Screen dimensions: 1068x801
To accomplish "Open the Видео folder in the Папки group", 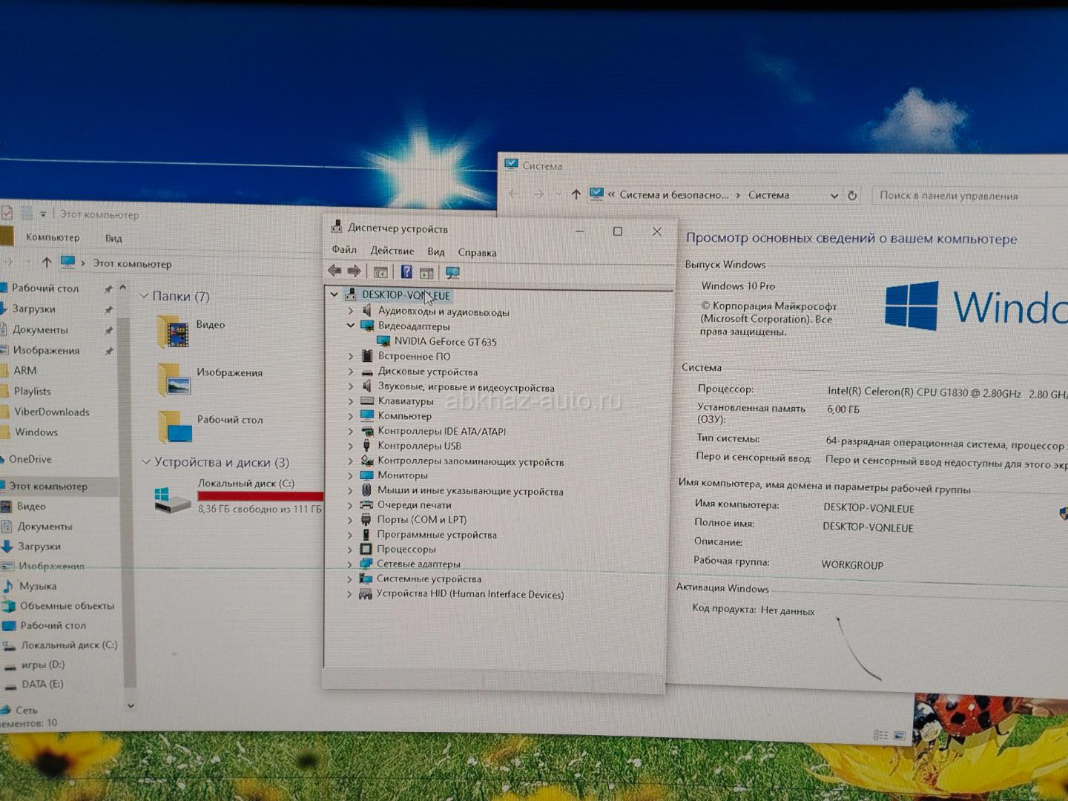I will coord(174,331).
